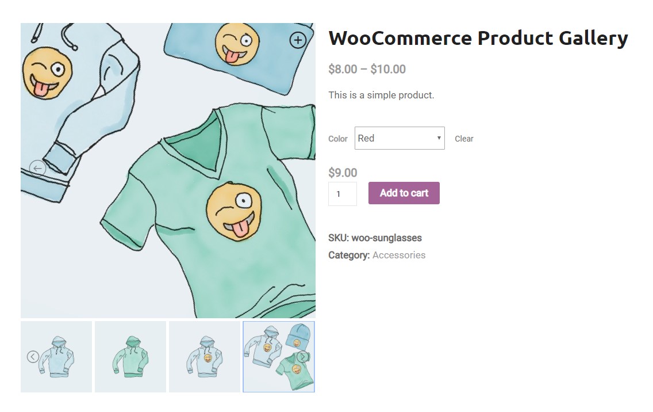Open the Color dropdown showing Red

[x=400, y=138]
